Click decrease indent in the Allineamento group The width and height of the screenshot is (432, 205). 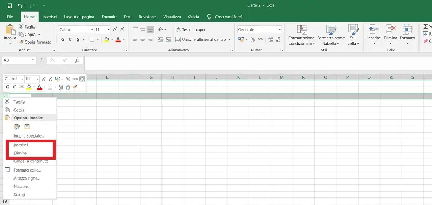click(x=160, y=39)
